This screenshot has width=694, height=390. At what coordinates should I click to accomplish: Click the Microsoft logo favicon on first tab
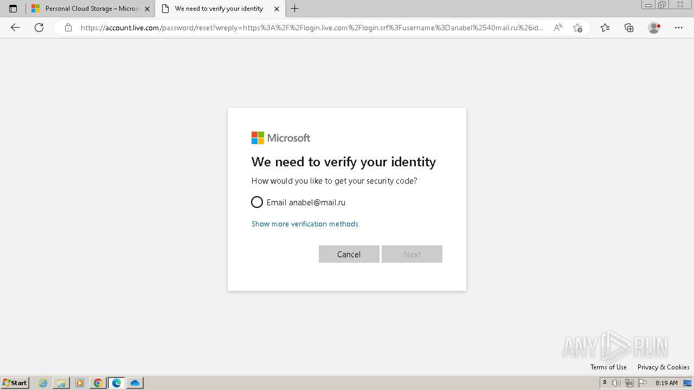(x=36, y=9)
